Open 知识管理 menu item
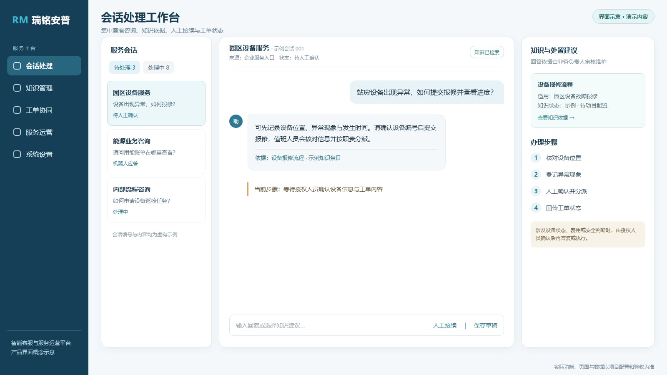The image size is (667, 375). (44, 88)
